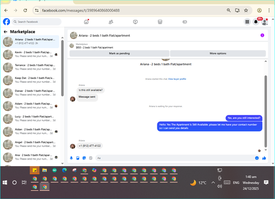This screenshot has width=275, height=199.
Task: Open Danae conversation in list
Action: (x=30, y=93)
